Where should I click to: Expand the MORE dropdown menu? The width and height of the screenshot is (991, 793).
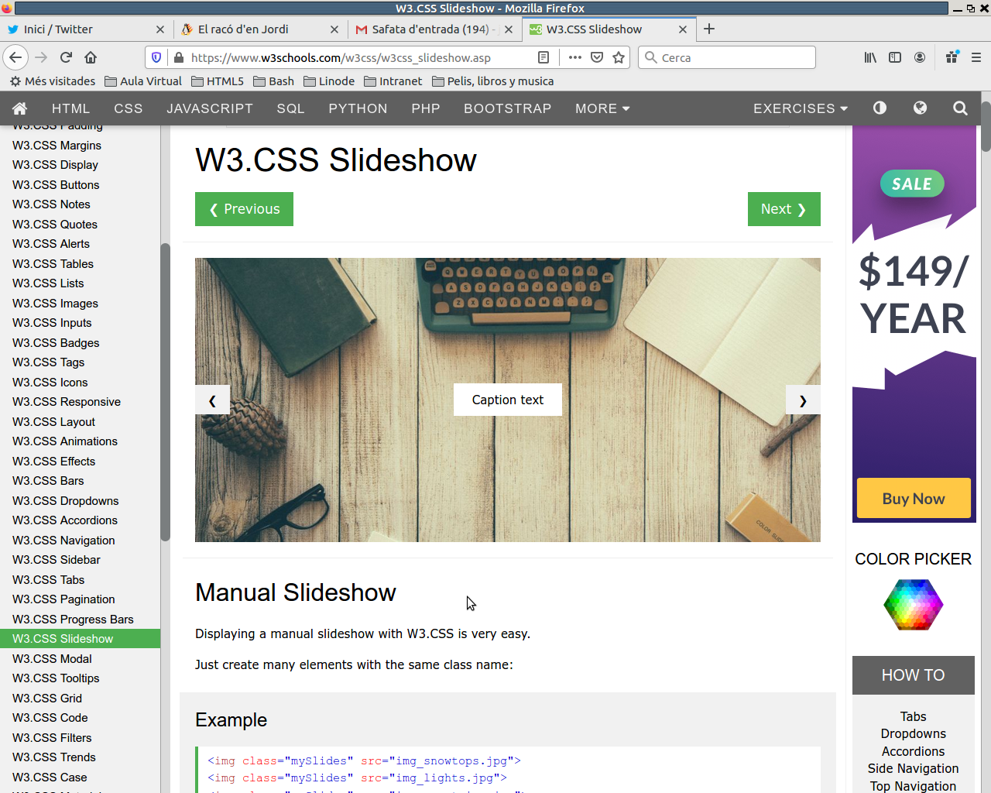click(x=602, y=108)
